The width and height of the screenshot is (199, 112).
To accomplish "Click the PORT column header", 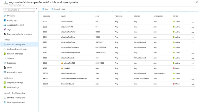I will [97, 16].
